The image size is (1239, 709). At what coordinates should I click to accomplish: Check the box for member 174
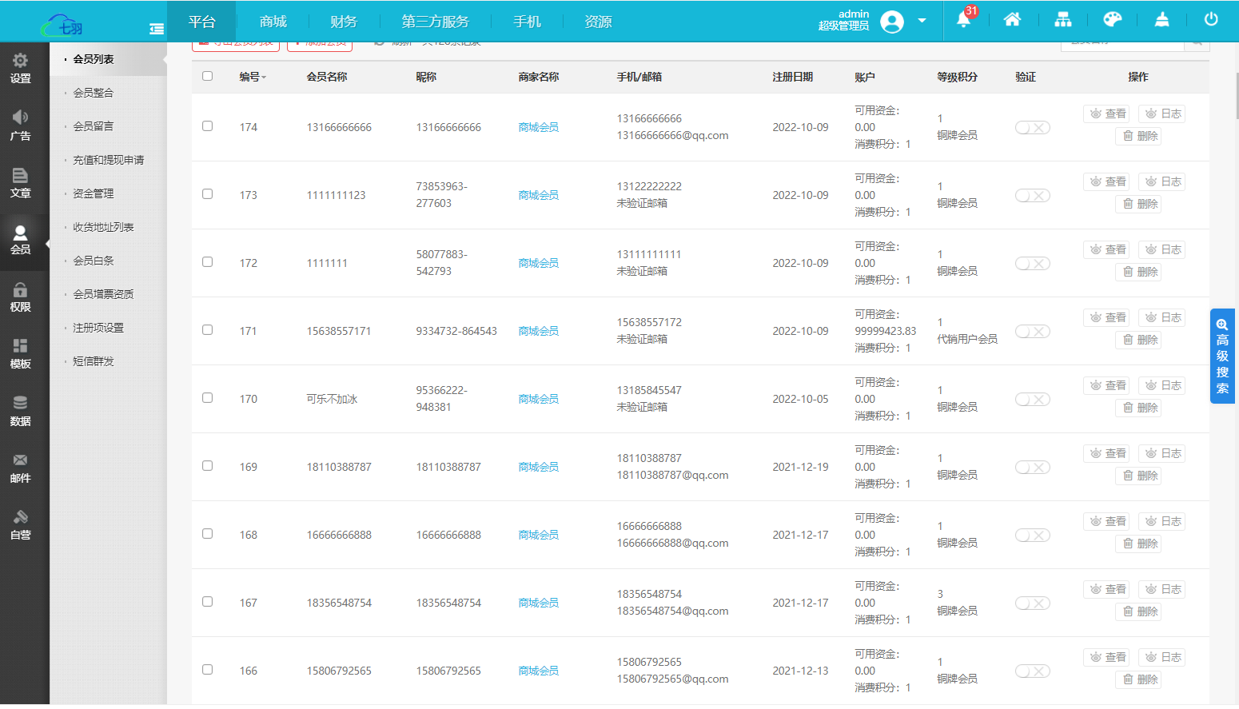pyautogui.click(x=208, y=126)
